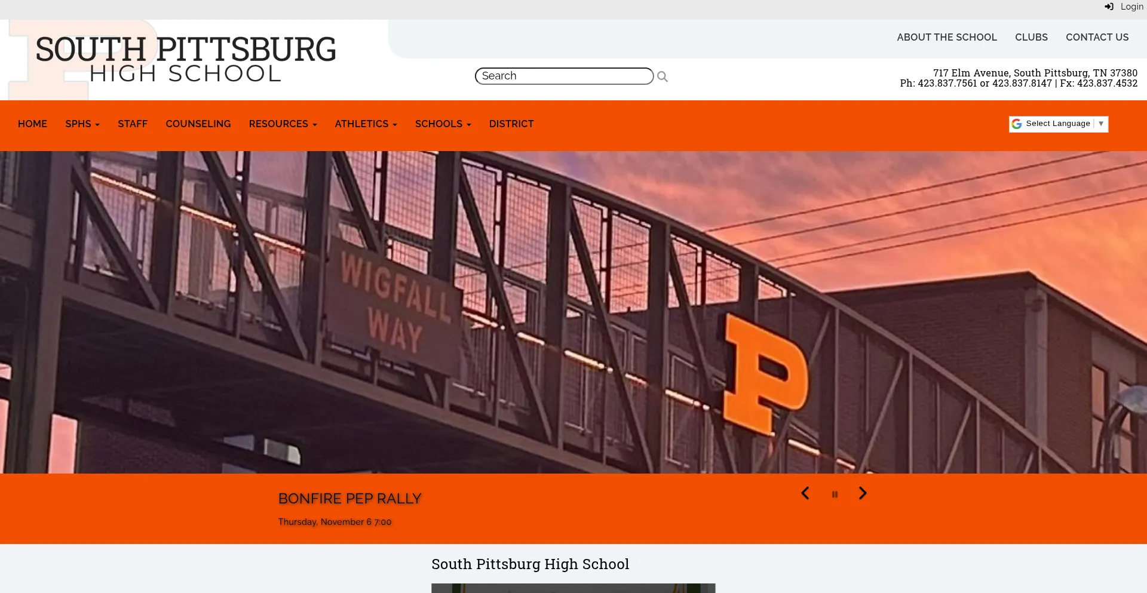
Task: Click the South Pittsburg High School logo
Action: pos(185,60)
